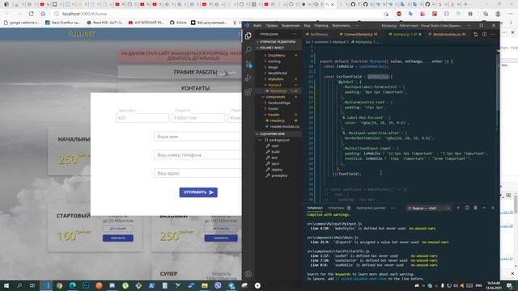Switch to the ConnectElement.js editor tab
This screenshot has height=291, width=518.
coord(359,34)
